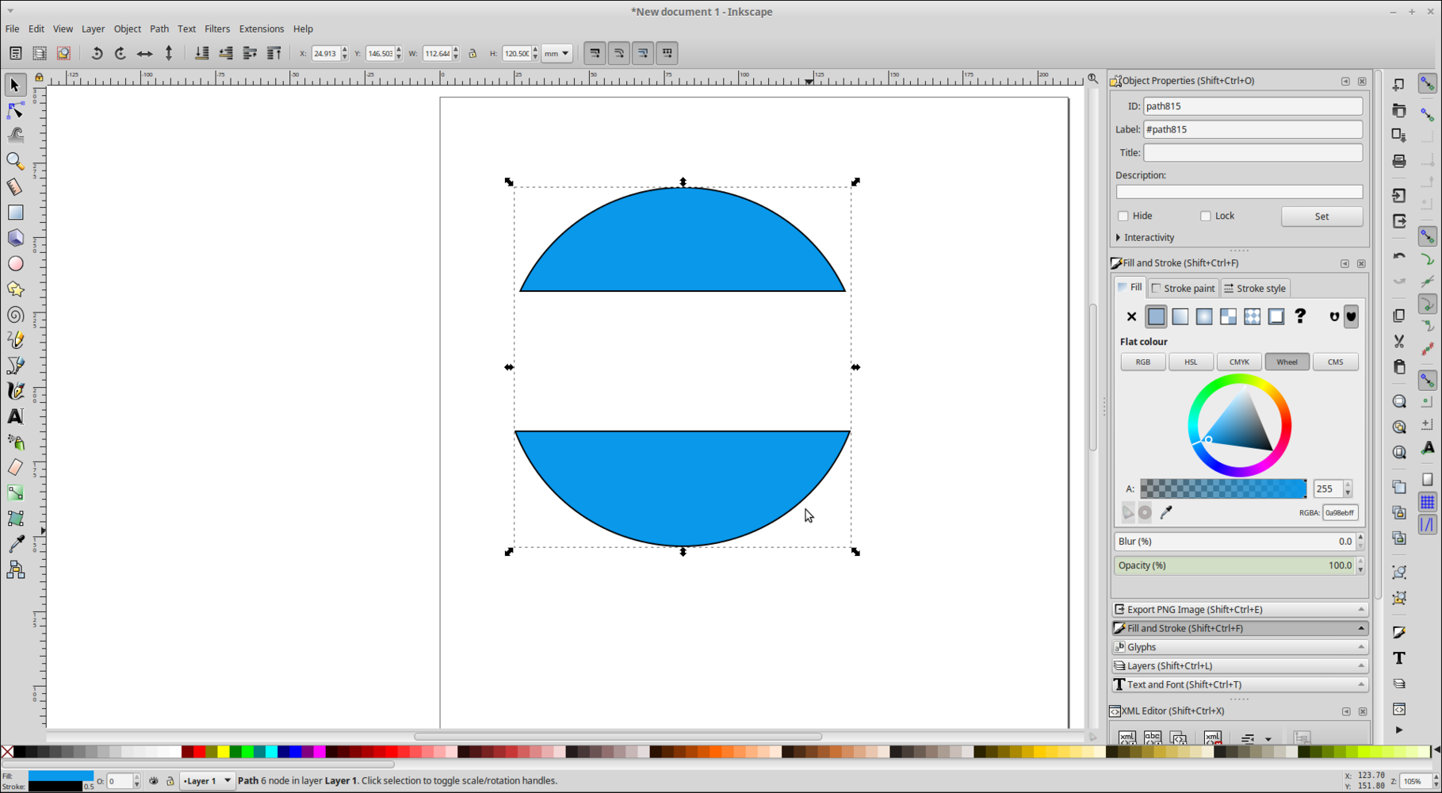Select the Dropper color picker tool
Image resolution: width=1442 pixels, height=793 pixels.
[x=15, y=544]
